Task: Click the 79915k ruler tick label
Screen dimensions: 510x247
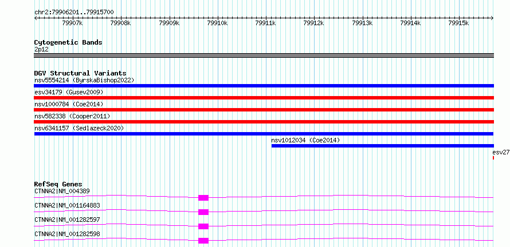Action: (458, 23)
